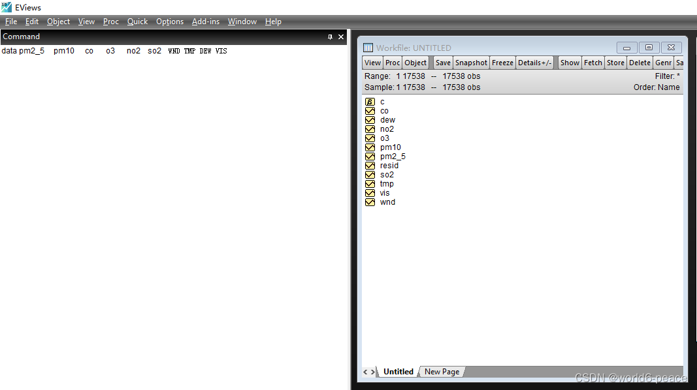Click the Order: Name label
The image size is (697, 390).
(x=656, y=87)
